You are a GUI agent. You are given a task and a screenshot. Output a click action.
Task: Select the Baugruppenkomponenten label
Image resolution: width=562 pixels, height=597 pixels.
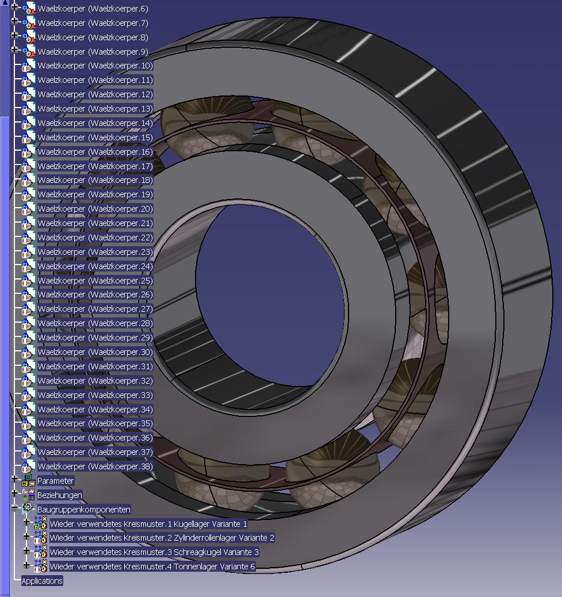(84, 510)
